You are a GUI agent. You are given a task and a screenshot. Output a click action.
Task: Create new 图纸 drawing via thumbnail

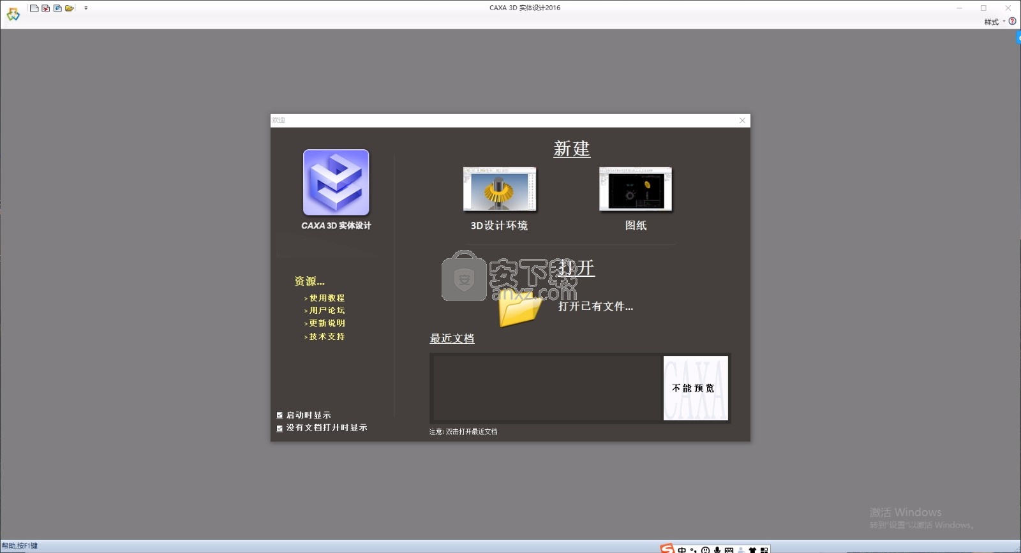point(636,189)
